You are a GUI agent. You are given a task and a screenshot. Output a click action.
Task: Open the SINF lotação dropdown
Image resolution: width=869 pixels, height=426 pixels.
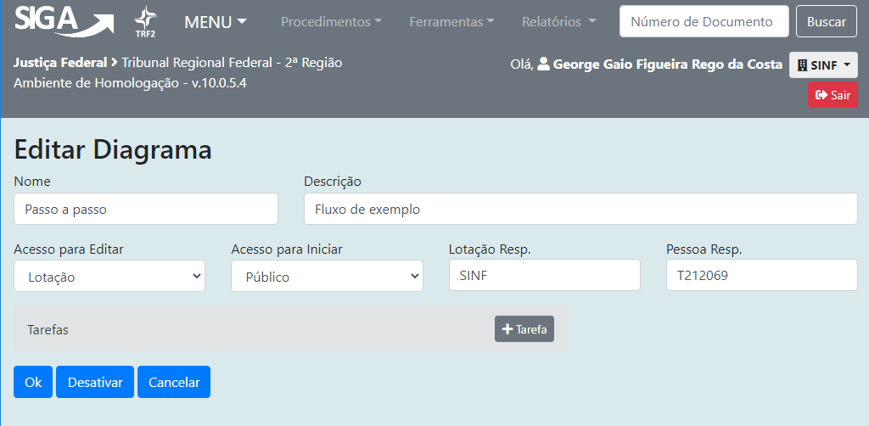[x=822, y=65]
